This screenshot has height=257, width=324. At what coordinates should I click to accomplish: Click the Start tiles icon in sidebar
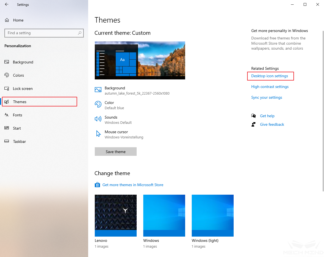pyautogui.click(x=7, y=128)
